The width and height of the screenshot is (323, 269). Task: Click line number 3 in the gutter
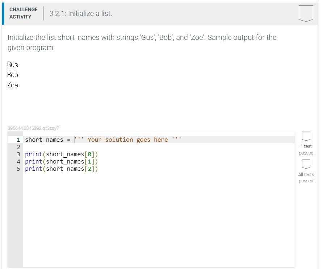coord(18,154)
